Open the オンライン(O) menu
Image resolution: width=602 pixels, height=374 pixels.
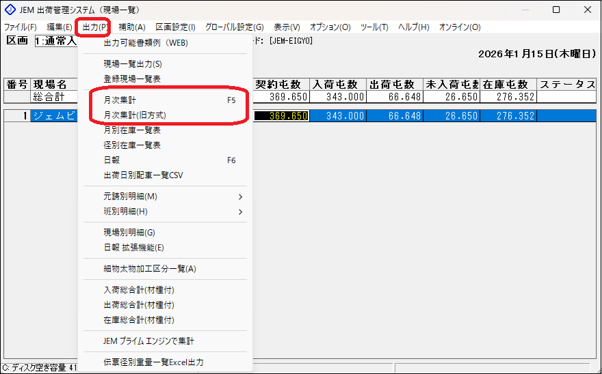coord(460,27)
